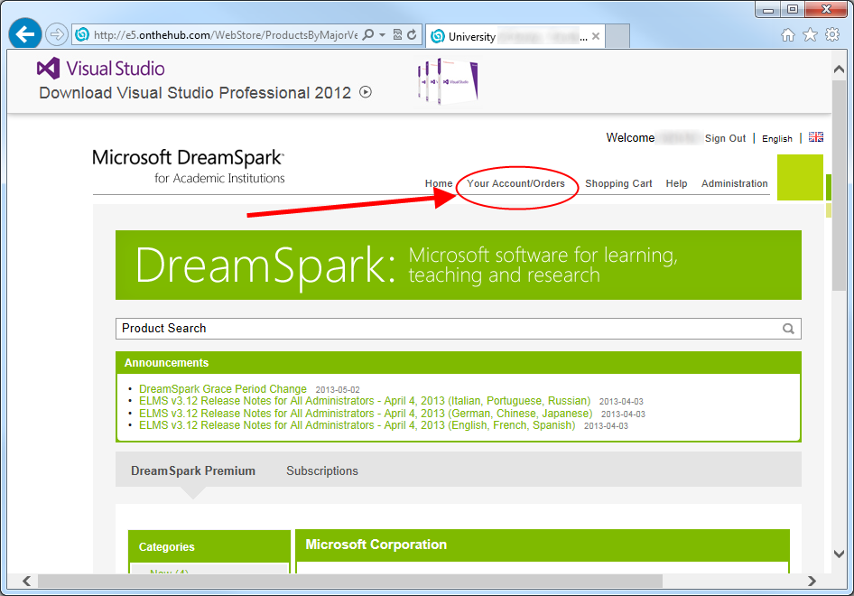Select the University browser tab
Viewport: 854px width, 596px height.
coord(515,36)
